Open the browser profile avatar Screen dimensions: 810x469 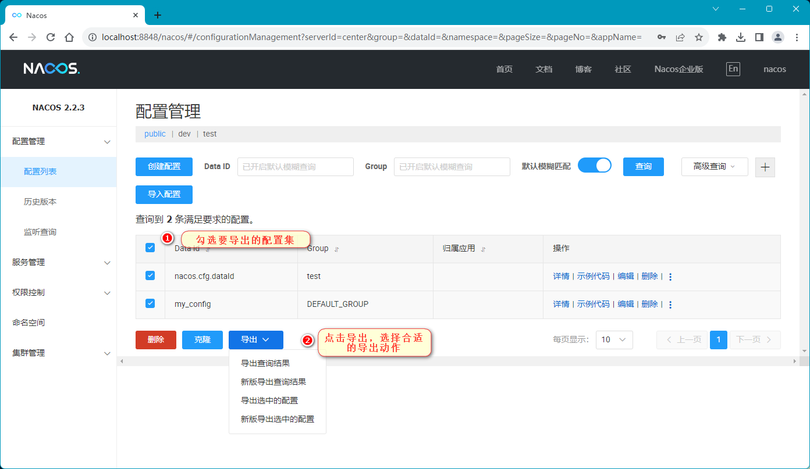coord(778,37)
